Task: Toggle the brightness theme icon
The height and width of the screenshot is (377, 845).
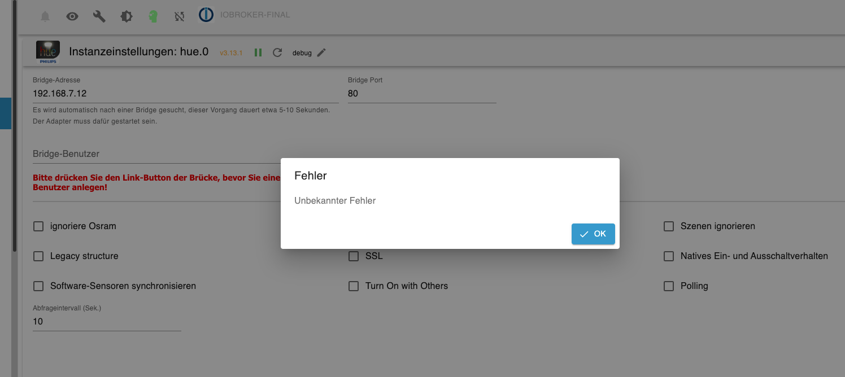Action: pyautogui.click(x=127, y=16)
